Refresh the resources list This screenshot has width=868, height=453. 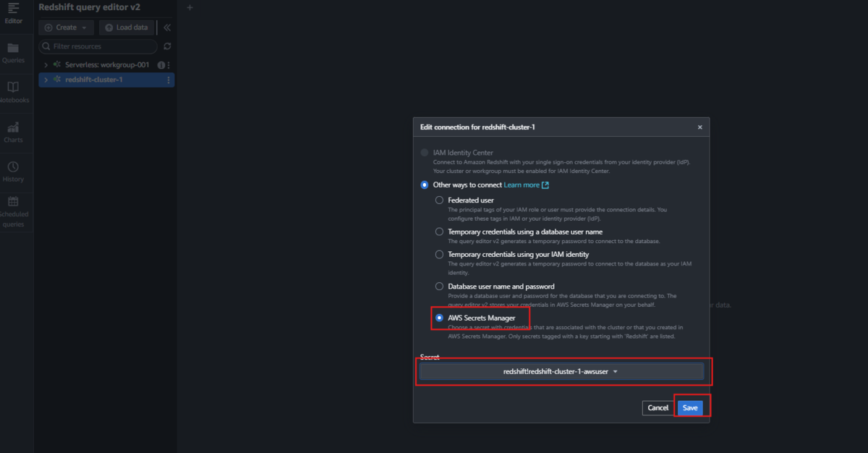tap(167, 46)
